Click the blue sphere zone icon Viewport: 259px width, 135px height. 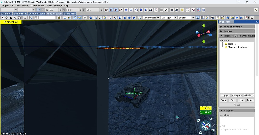pyautogui.click(x=90, y=18)
